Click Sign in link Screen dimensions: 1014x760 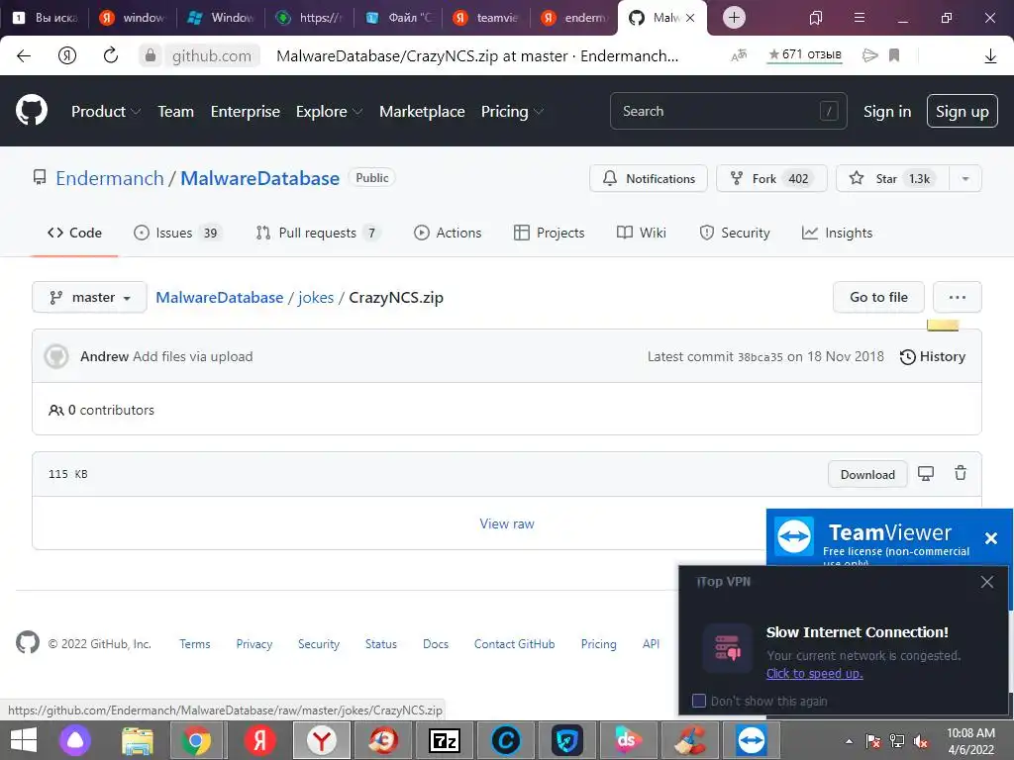click(886, 111)
